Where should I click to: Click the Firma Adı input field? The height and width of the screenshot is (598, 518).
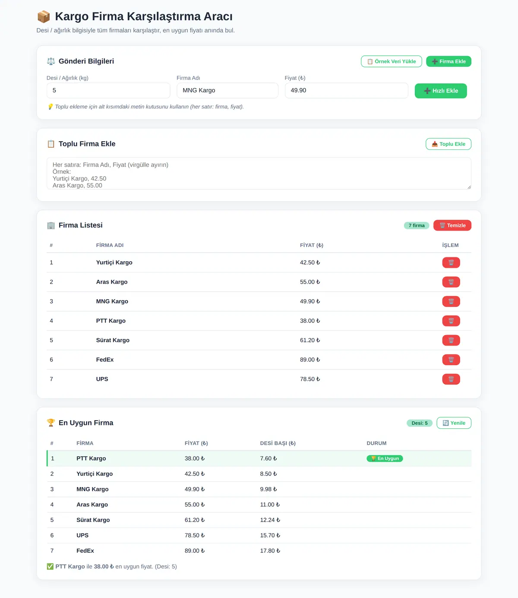[227, 90]
